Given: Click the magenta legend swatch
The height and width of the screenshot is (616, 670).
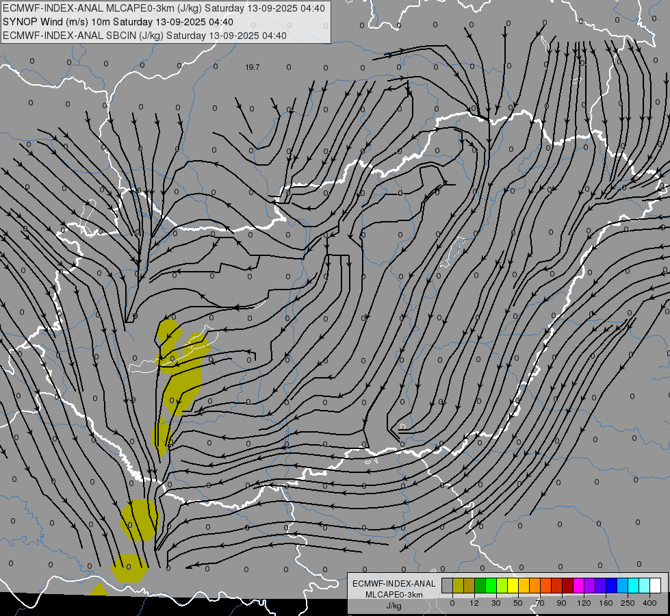Looking at the screenshot, I should [578, 585].
